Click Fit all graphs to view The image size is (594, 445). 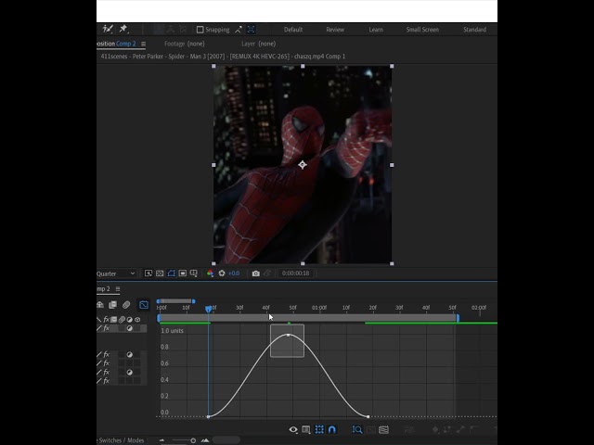383,429
